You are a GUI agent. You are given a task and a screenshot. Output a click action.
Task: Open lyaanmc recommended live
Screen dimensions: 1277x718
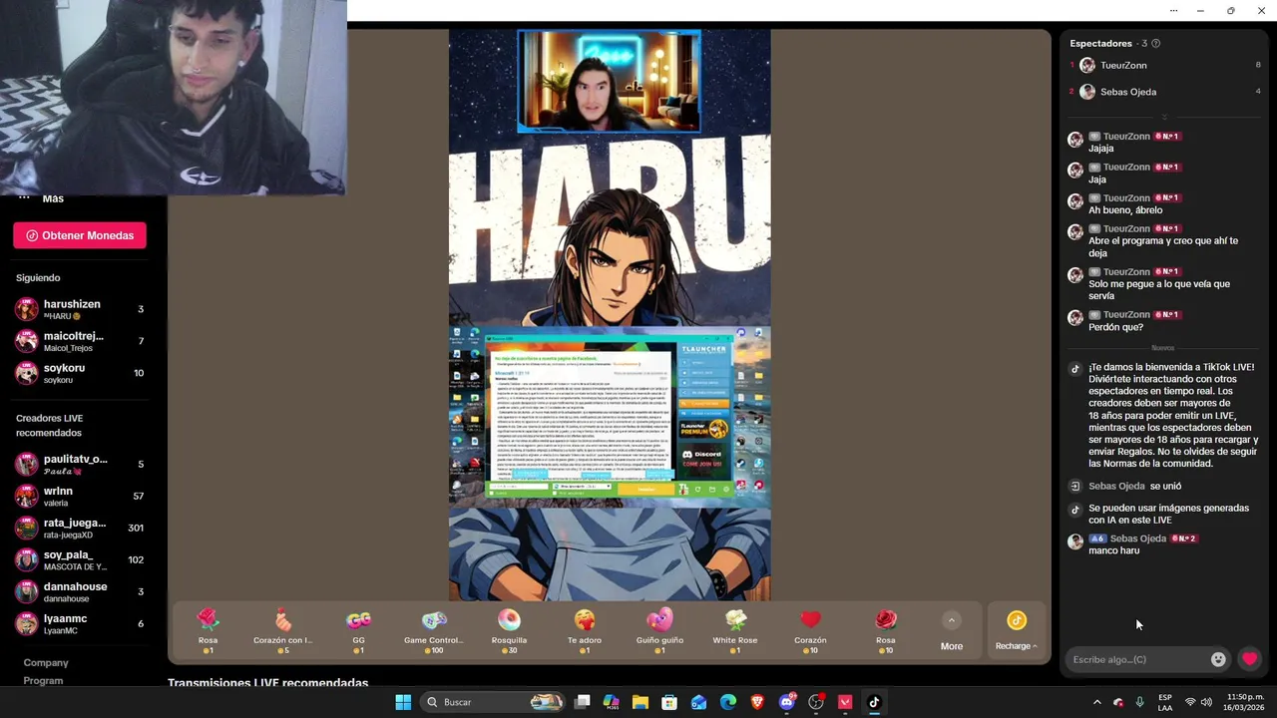[81, 623]
